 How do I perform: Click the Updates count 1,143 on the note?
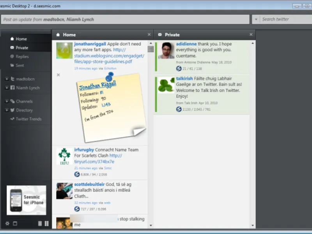coord(106,105)
